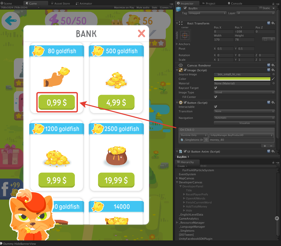The image size is (281, 246).
Task: Buy 2500 goldfish for 19,99 $
Action: [x=116, y=180]
